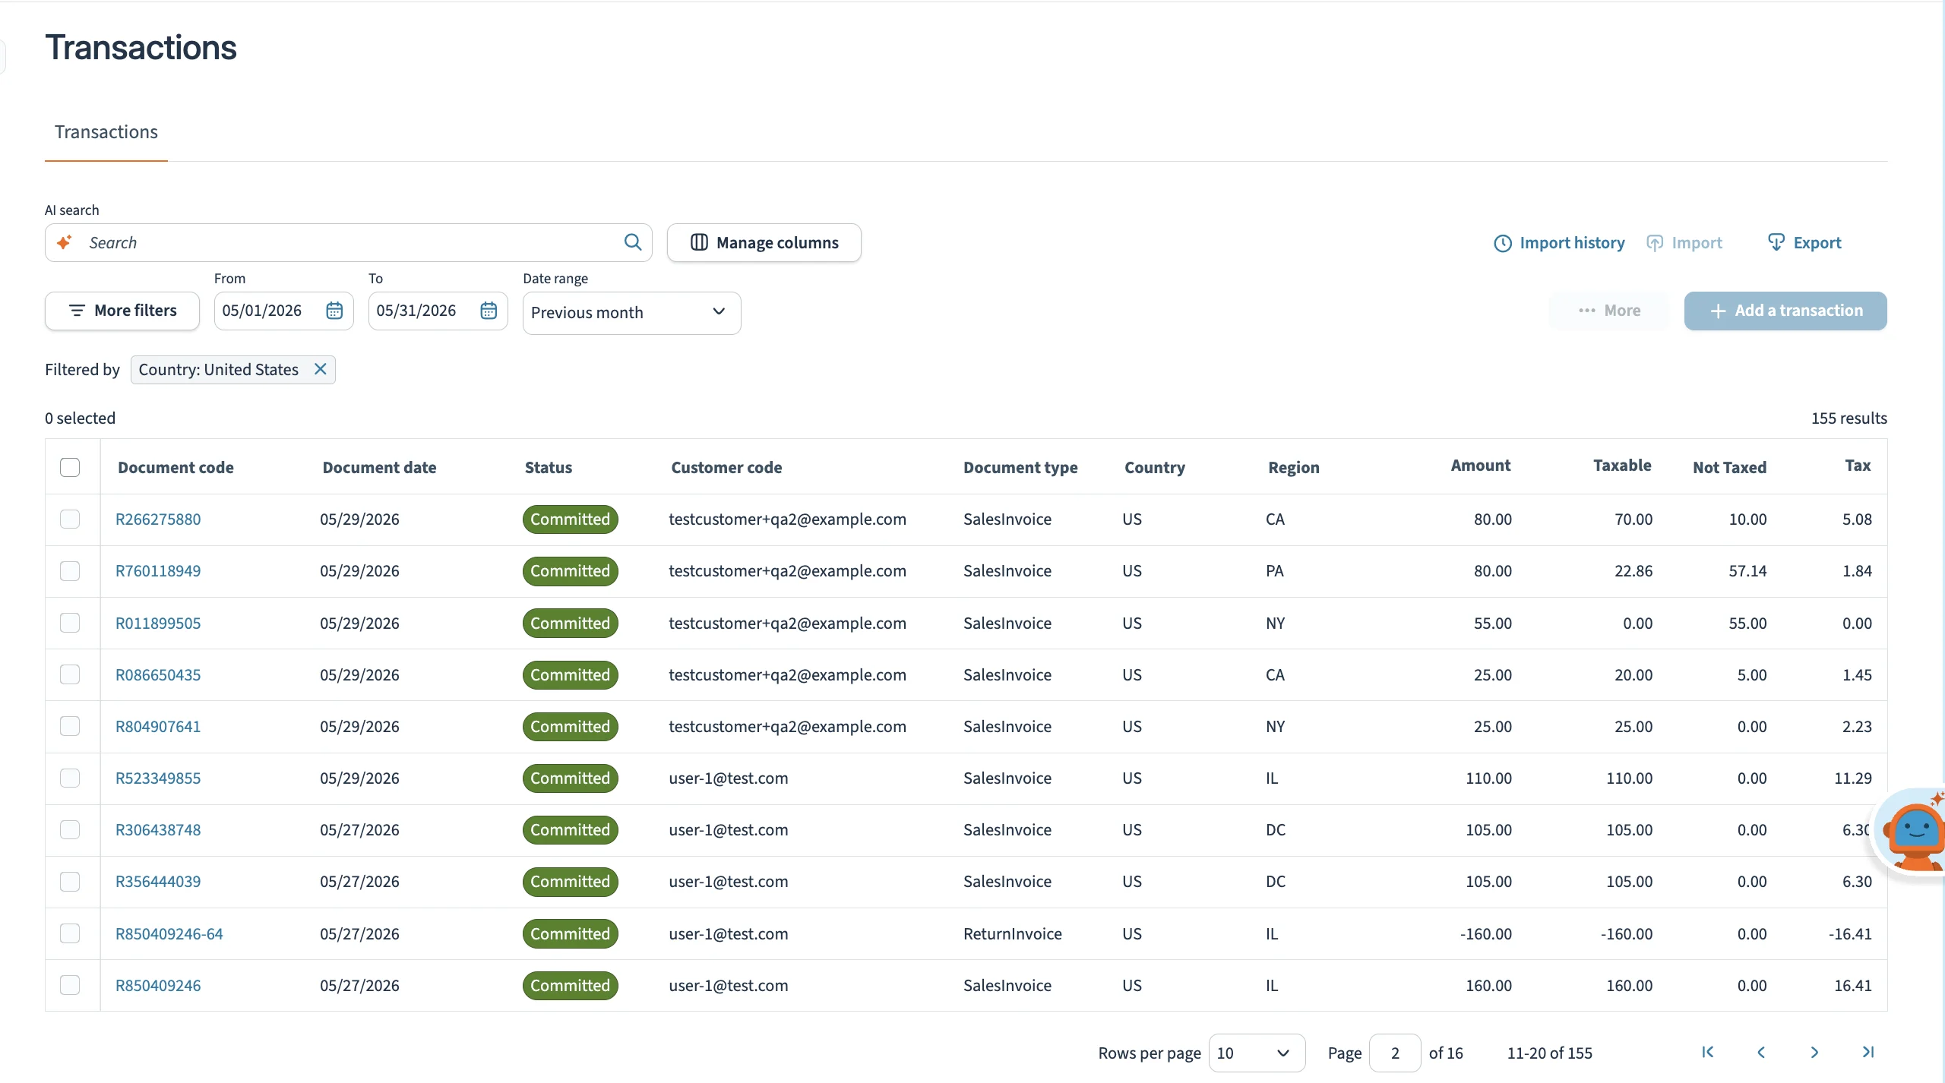1945x1083 pixels.
Task: Open transaction R804907641
Action: point(158,726)
